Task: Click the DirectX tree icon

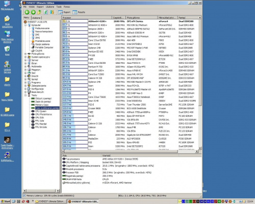Action: pos(29,76)
